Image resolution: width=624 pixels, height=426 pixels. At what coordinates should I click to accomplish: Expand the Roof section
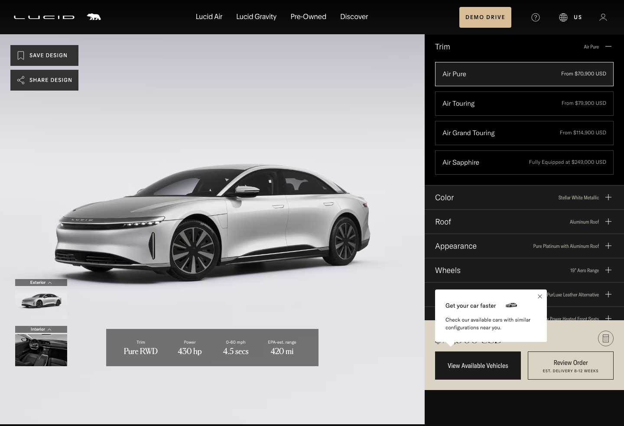tap(608, 221)
